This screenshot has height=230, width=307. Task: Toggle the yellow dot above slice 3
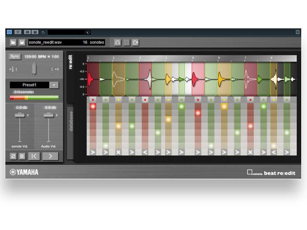pos(118,100)
